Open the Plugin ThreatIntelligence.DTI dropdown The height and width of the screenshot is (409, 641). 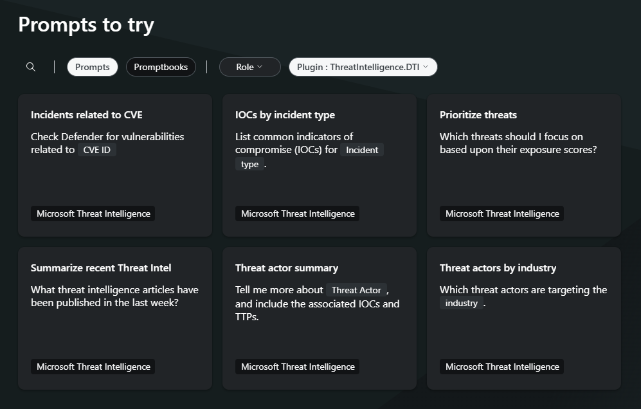(x=363, y=67)
